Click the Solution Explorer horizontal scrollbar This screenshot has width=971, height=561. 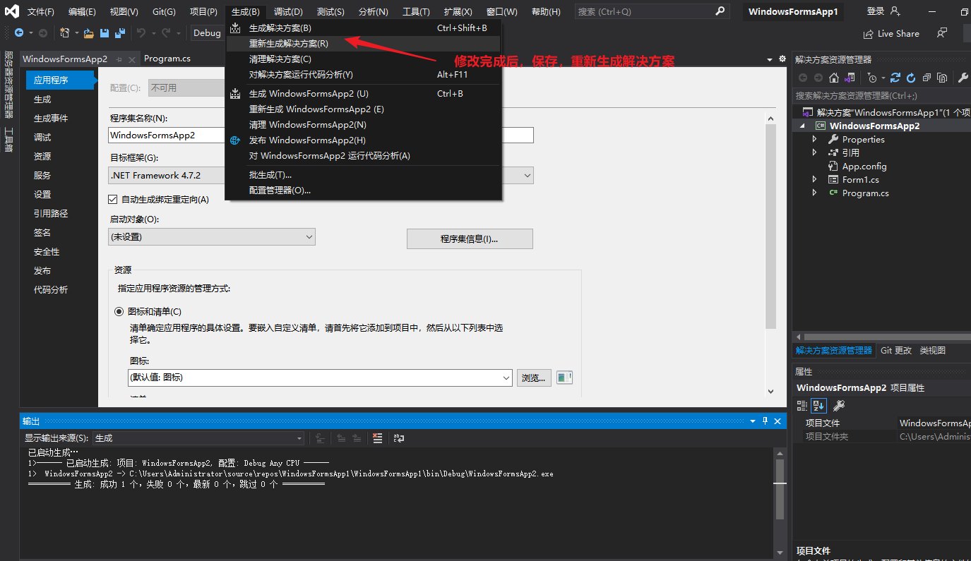(x=886, y=337)
